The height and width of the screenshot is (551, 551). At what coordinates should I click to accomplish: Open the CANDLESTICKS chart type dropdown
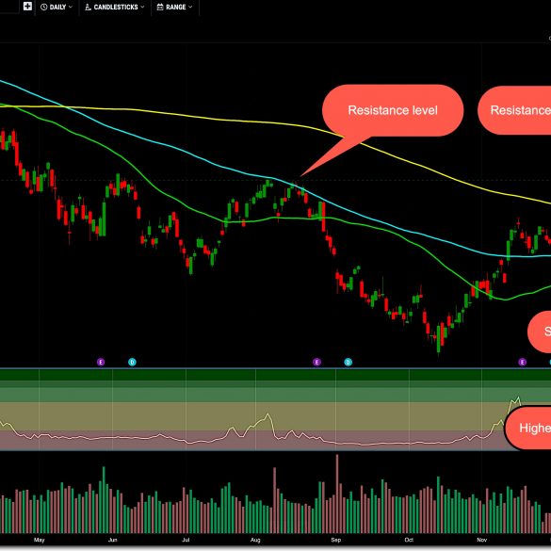115,7
